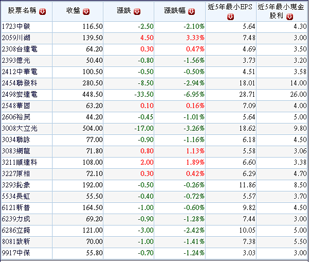Open stock 6239力成
The height and width of the screenshot is (262, 309).
pos(16,219)
